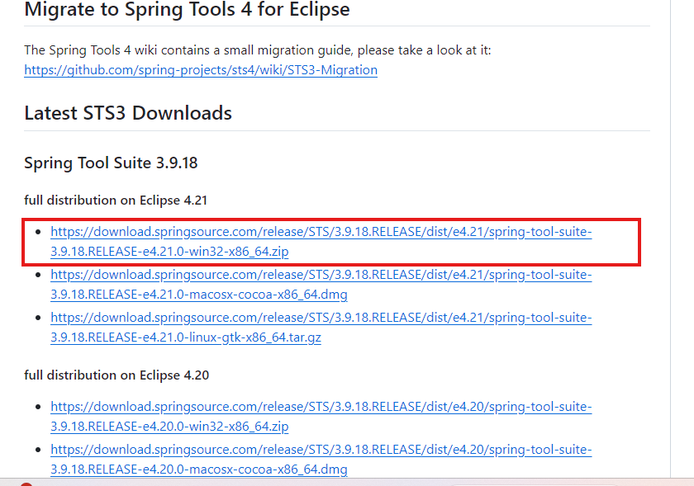Screen dimensions: 694x486
Task: Click the 'Migrate to Spring Tools 4 for Eclipse' heading
Action: click(187, 9)
